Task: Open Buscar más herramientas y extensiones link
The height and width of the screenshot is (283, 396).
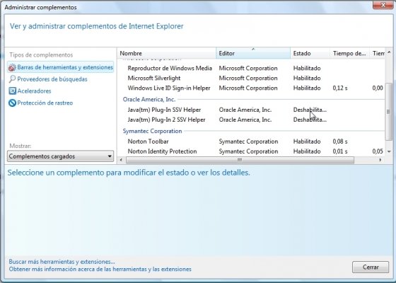Action: click(62, 262)
